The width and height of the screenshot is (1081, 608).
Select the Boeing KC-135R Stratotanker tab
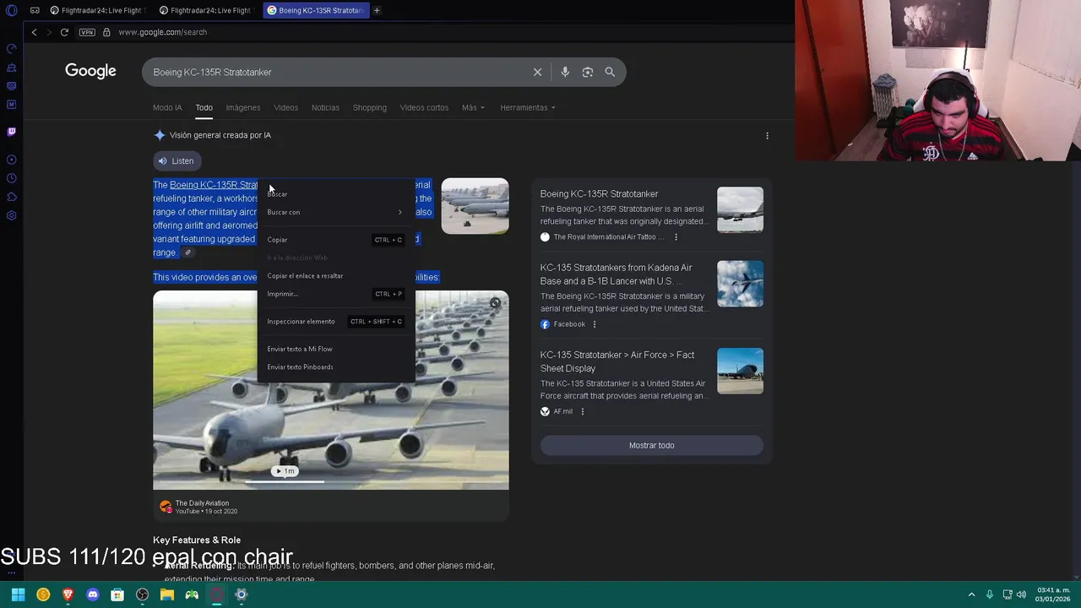[x=315, y=10]
